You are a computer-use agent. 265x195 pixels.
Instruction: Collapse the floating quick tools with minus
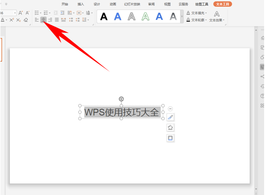[170, 108]
